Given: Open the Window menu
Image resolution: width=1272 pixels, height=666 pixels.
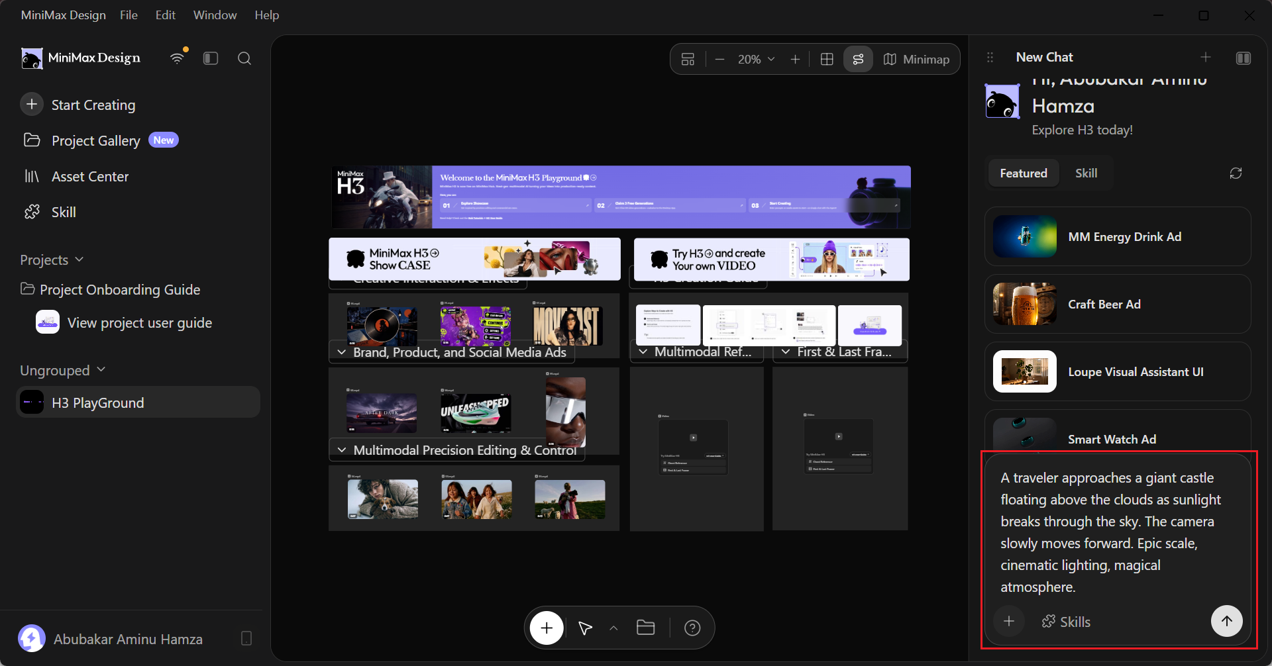Looking at the screenshot, I should point(215,15).
